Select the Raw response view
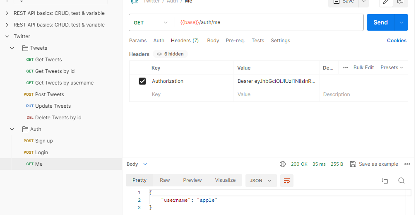This screenshot has height=215, width=416. point(165,180)
